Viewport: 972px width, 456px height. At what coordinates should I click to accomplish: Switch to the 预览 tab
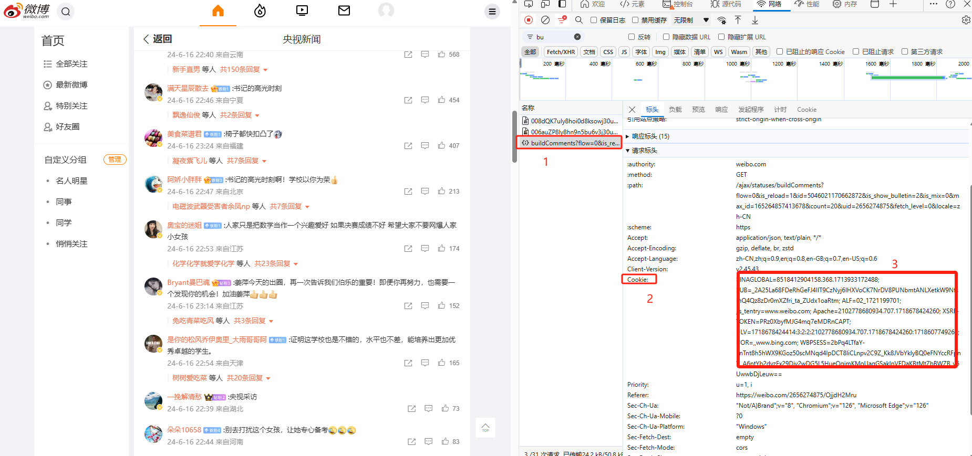click(698, 110)
